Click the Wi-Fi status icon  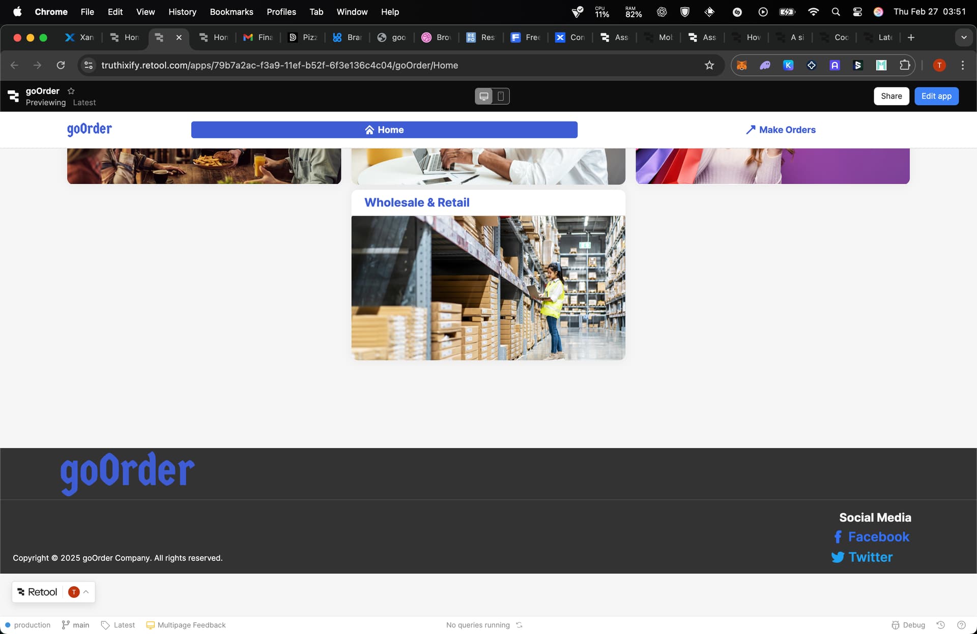(813, 12)
